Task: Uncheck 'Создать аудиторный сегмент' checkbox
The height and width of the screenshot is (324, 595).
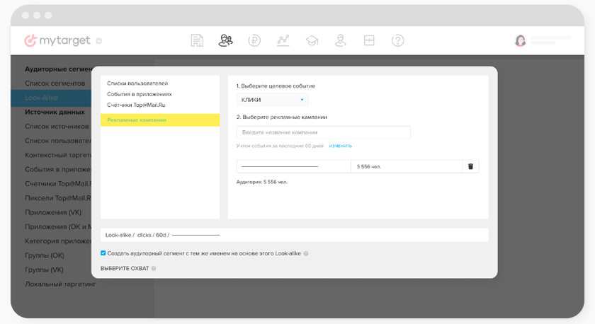Action: (103, 253)
